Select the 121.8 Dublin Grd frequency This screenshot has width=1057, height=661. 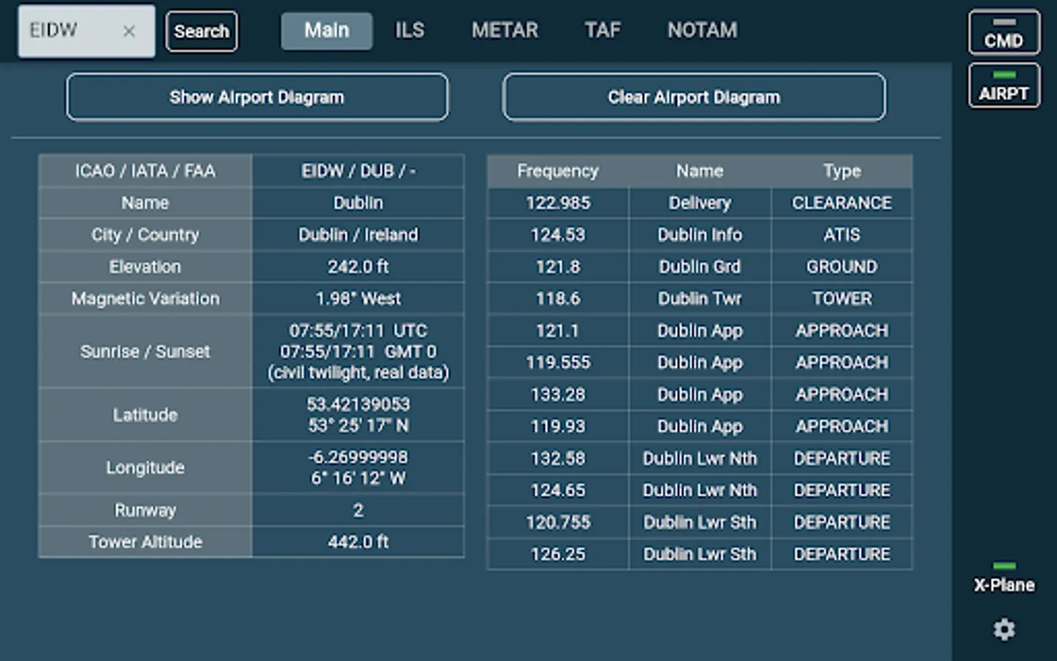[699, 267]
